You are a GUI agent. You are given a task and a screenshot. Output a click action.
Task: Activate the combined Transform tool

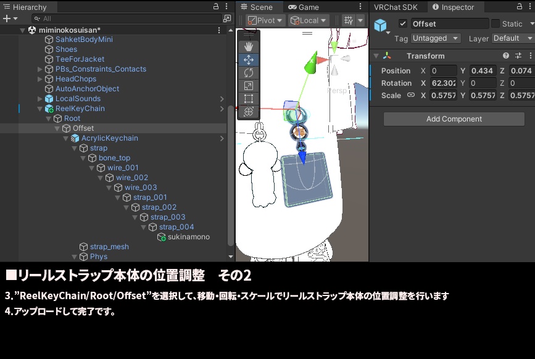pyautogui.click(x=248, y=112)
